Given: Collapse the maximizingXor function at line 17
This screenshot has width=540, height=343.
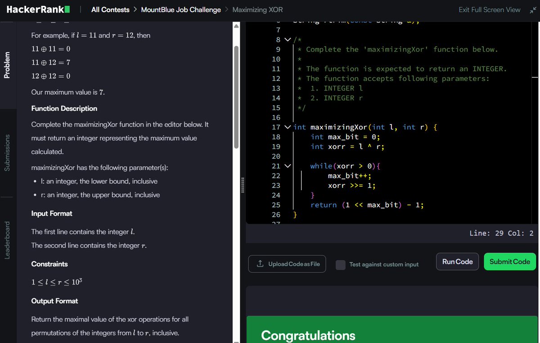Looking at the screenshot, I should 288,127.
